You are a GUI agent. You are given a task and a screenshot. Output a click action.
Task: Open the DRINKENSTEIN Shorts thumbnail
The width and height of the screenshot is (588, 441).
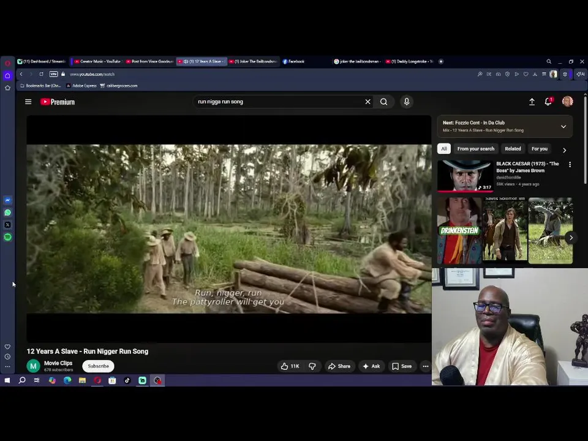459,231
